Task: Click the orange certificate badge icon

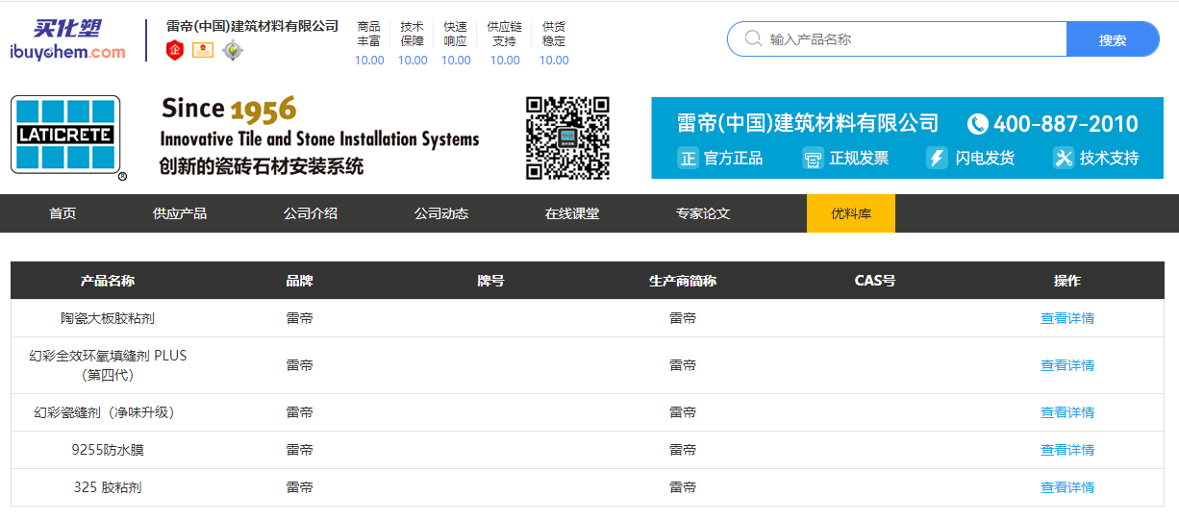Action: (203, 50)
